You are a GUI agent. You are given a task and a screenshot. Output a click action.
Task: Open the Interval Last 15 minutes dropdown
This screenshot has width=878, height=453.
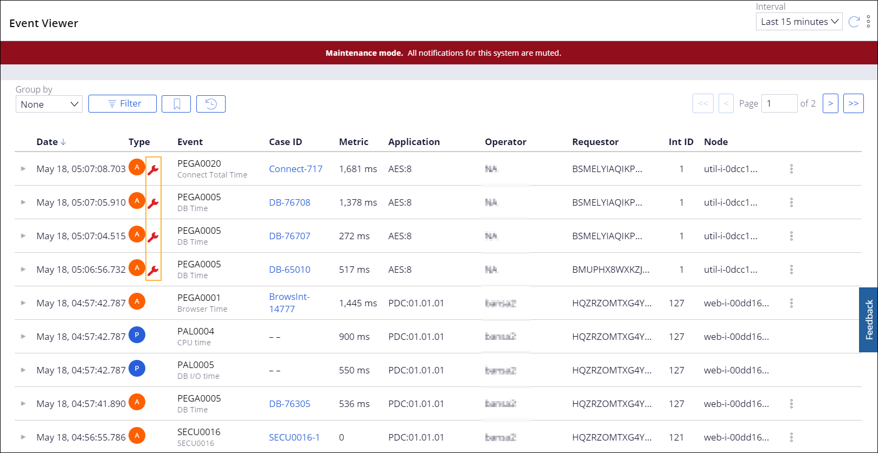tap(799, 22)
